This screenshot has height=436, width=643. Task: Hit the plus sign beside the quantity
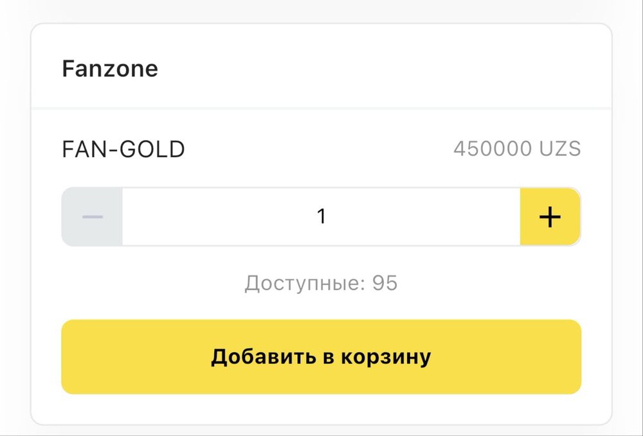tap(550, 216)
